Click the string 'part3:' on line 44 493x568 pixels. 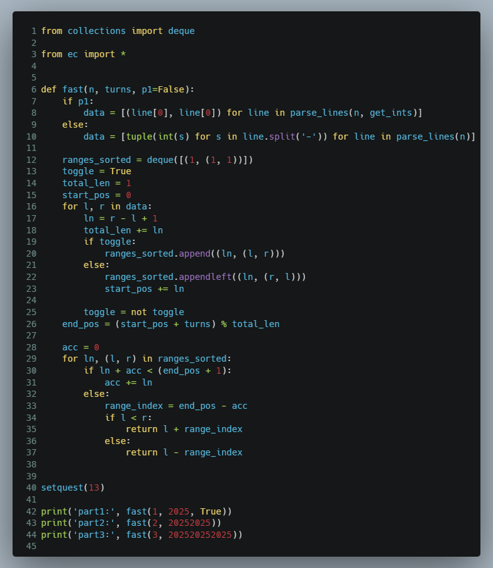(94, 535)
